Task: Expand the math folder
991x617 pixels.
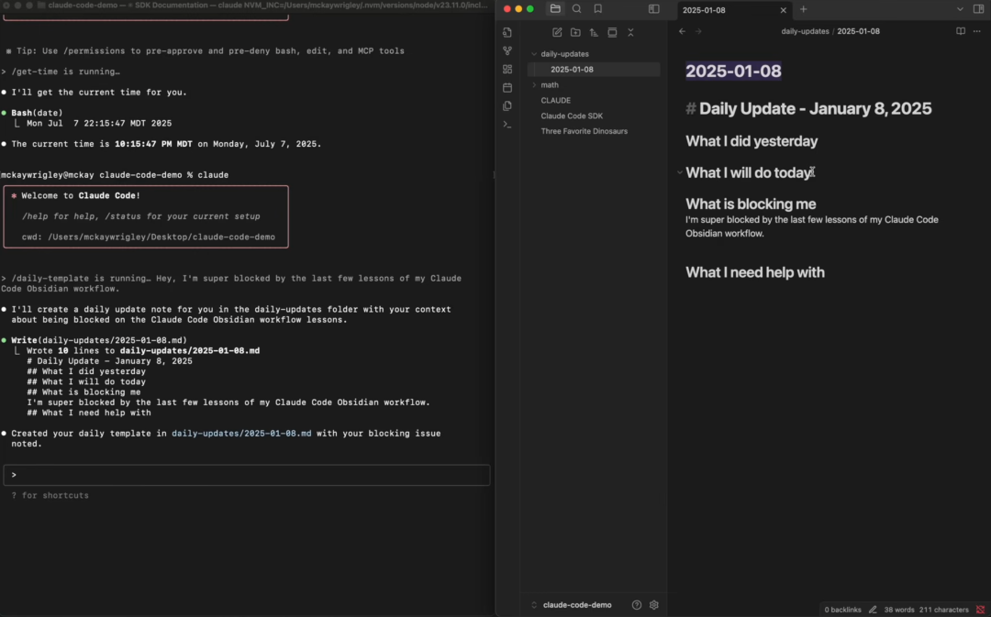Action: pyautogui.click(x=534, y=84)
